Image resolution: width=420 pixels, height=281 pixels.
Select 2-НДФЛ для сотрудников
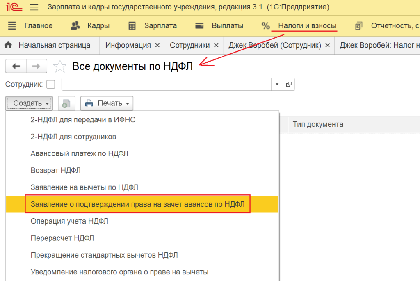tap(73, 137)
